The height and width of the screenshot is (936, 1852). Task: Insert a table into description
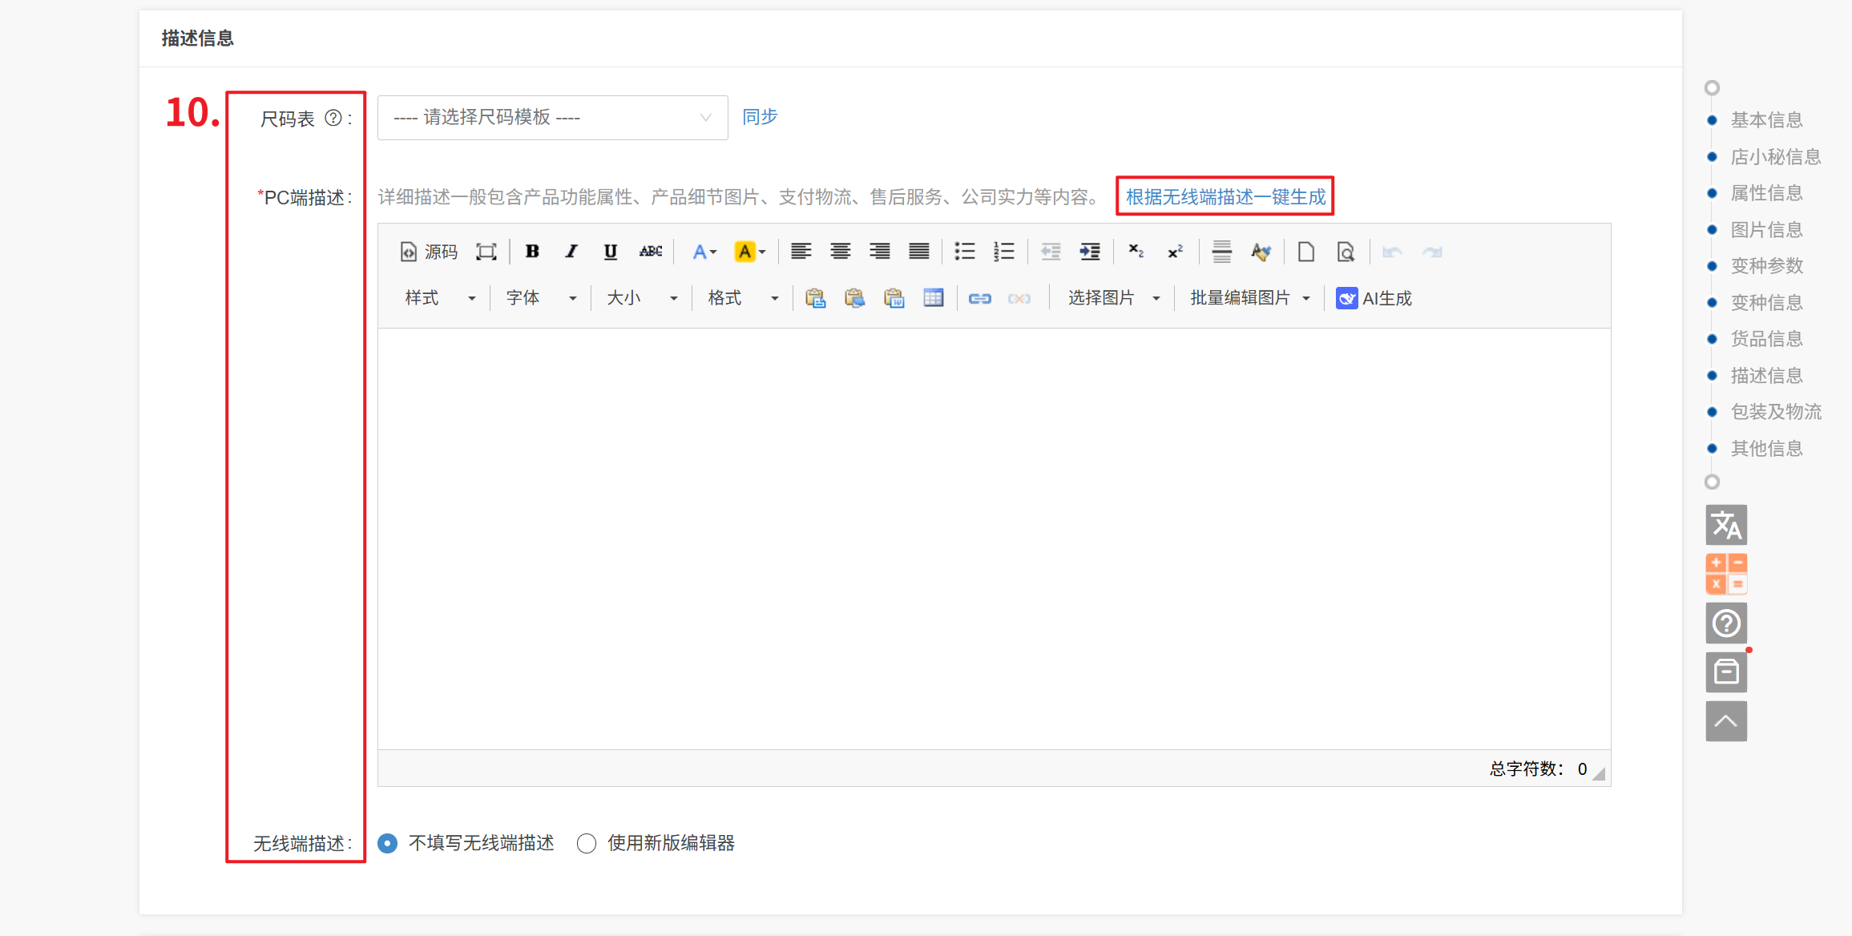point(933,298)
